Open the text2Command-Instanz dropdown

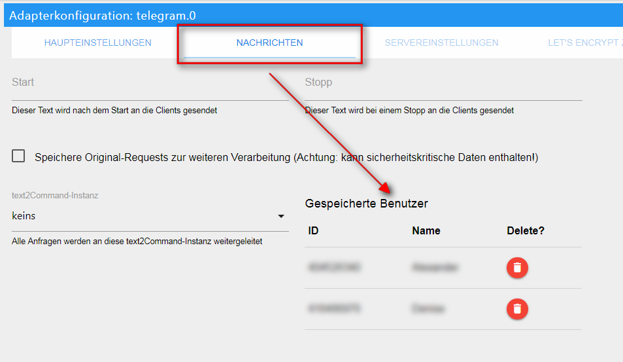[x=150, y=216]
